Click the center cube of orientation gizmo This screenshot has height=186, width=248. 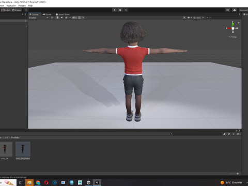coord(233,28)
